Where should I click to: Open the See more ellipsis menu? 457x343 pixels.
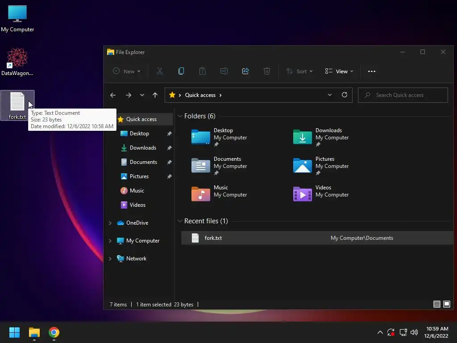pos(372,71)
